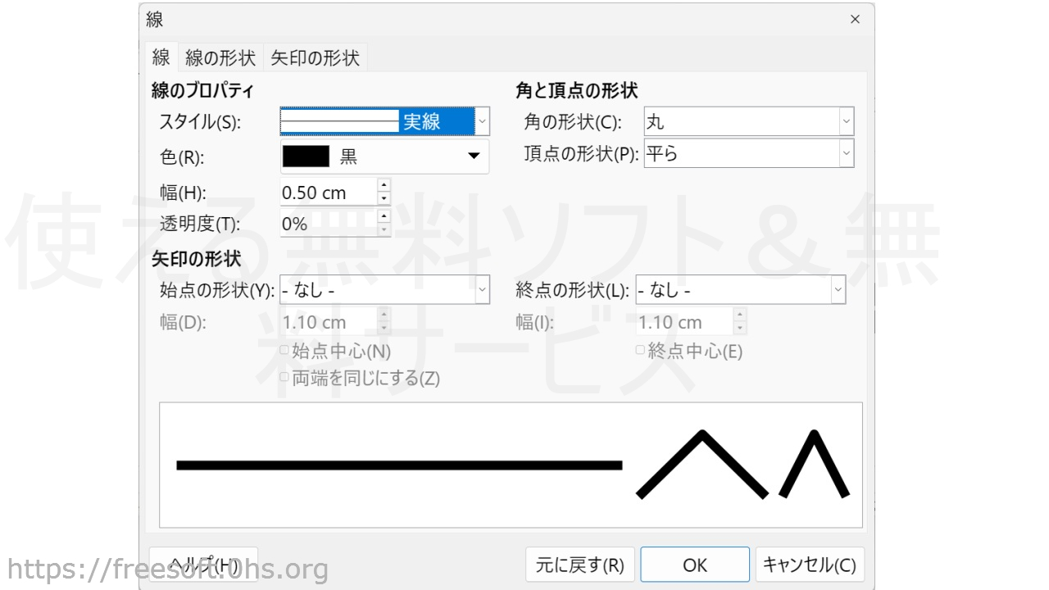Open the 終点の形状 arrow dropdown
The height and width of the screenshot is (590, 1049).
[838, 290]
